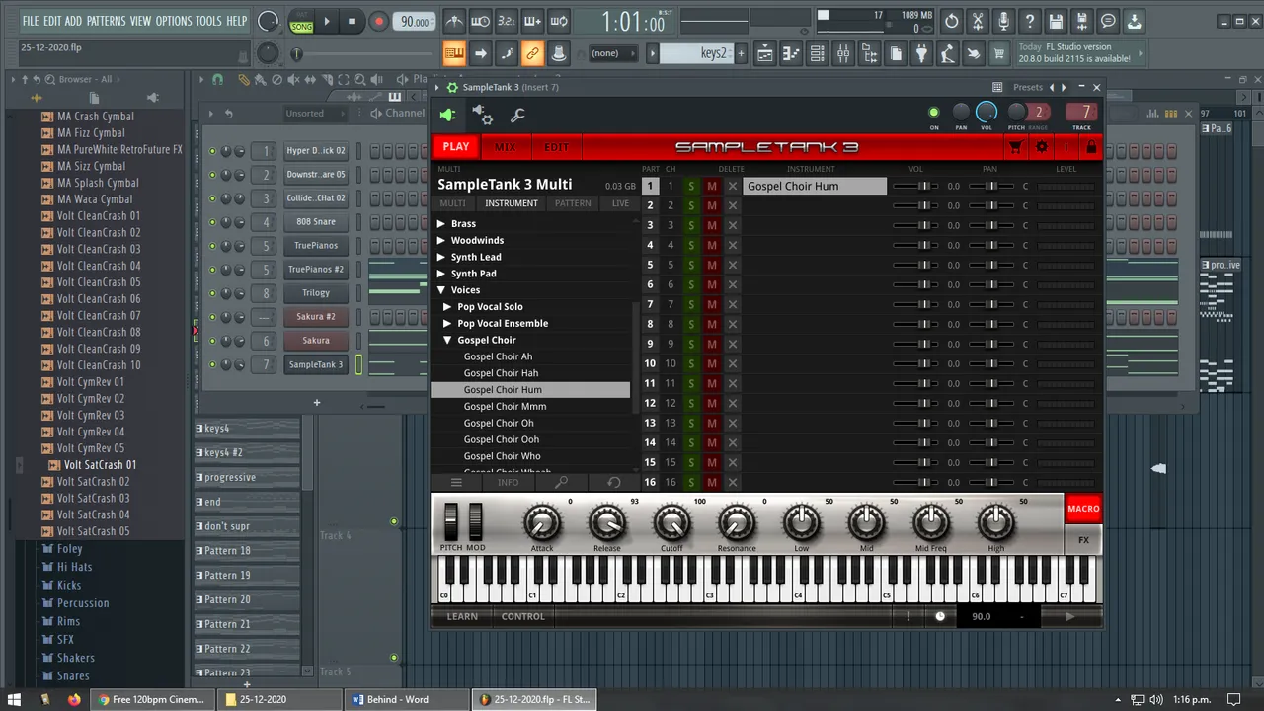This screenshot has width=1264, height=711.
Task: Click the undo history circular arrow icon
Action: 951,21
